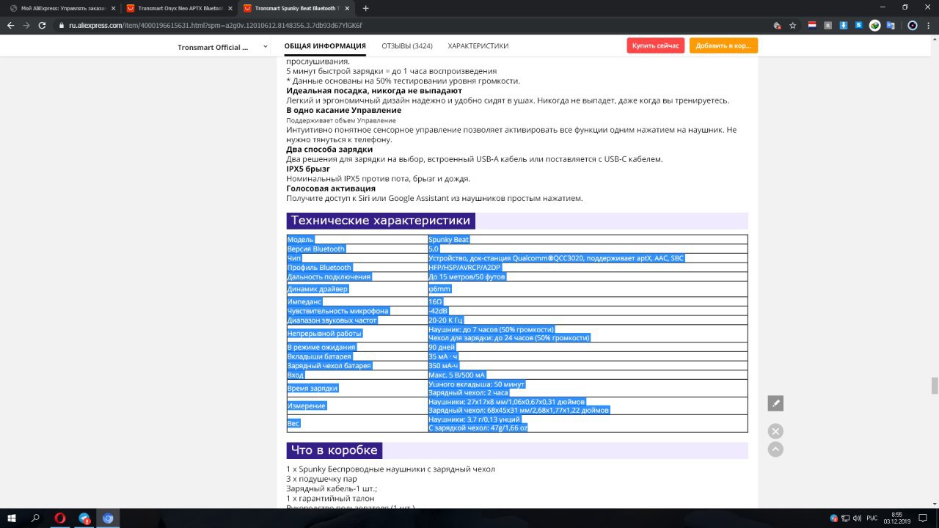The width and height of the screenshot is (939, 528).
Task: Open the Chrome three-dot menu
Action: click(928, 25)
